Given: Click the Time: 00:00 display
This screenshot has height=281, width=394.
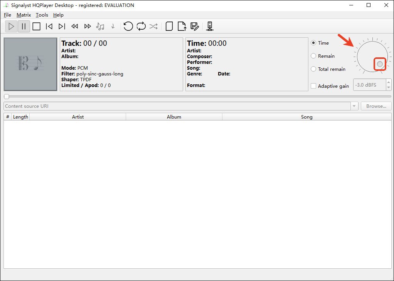Looking at the screenshot, I should tap(207, 43).
